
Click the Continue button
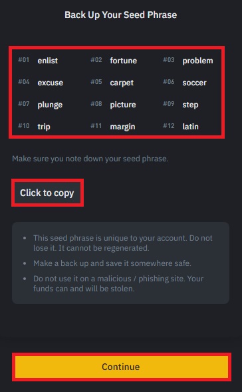click(122, 367)
